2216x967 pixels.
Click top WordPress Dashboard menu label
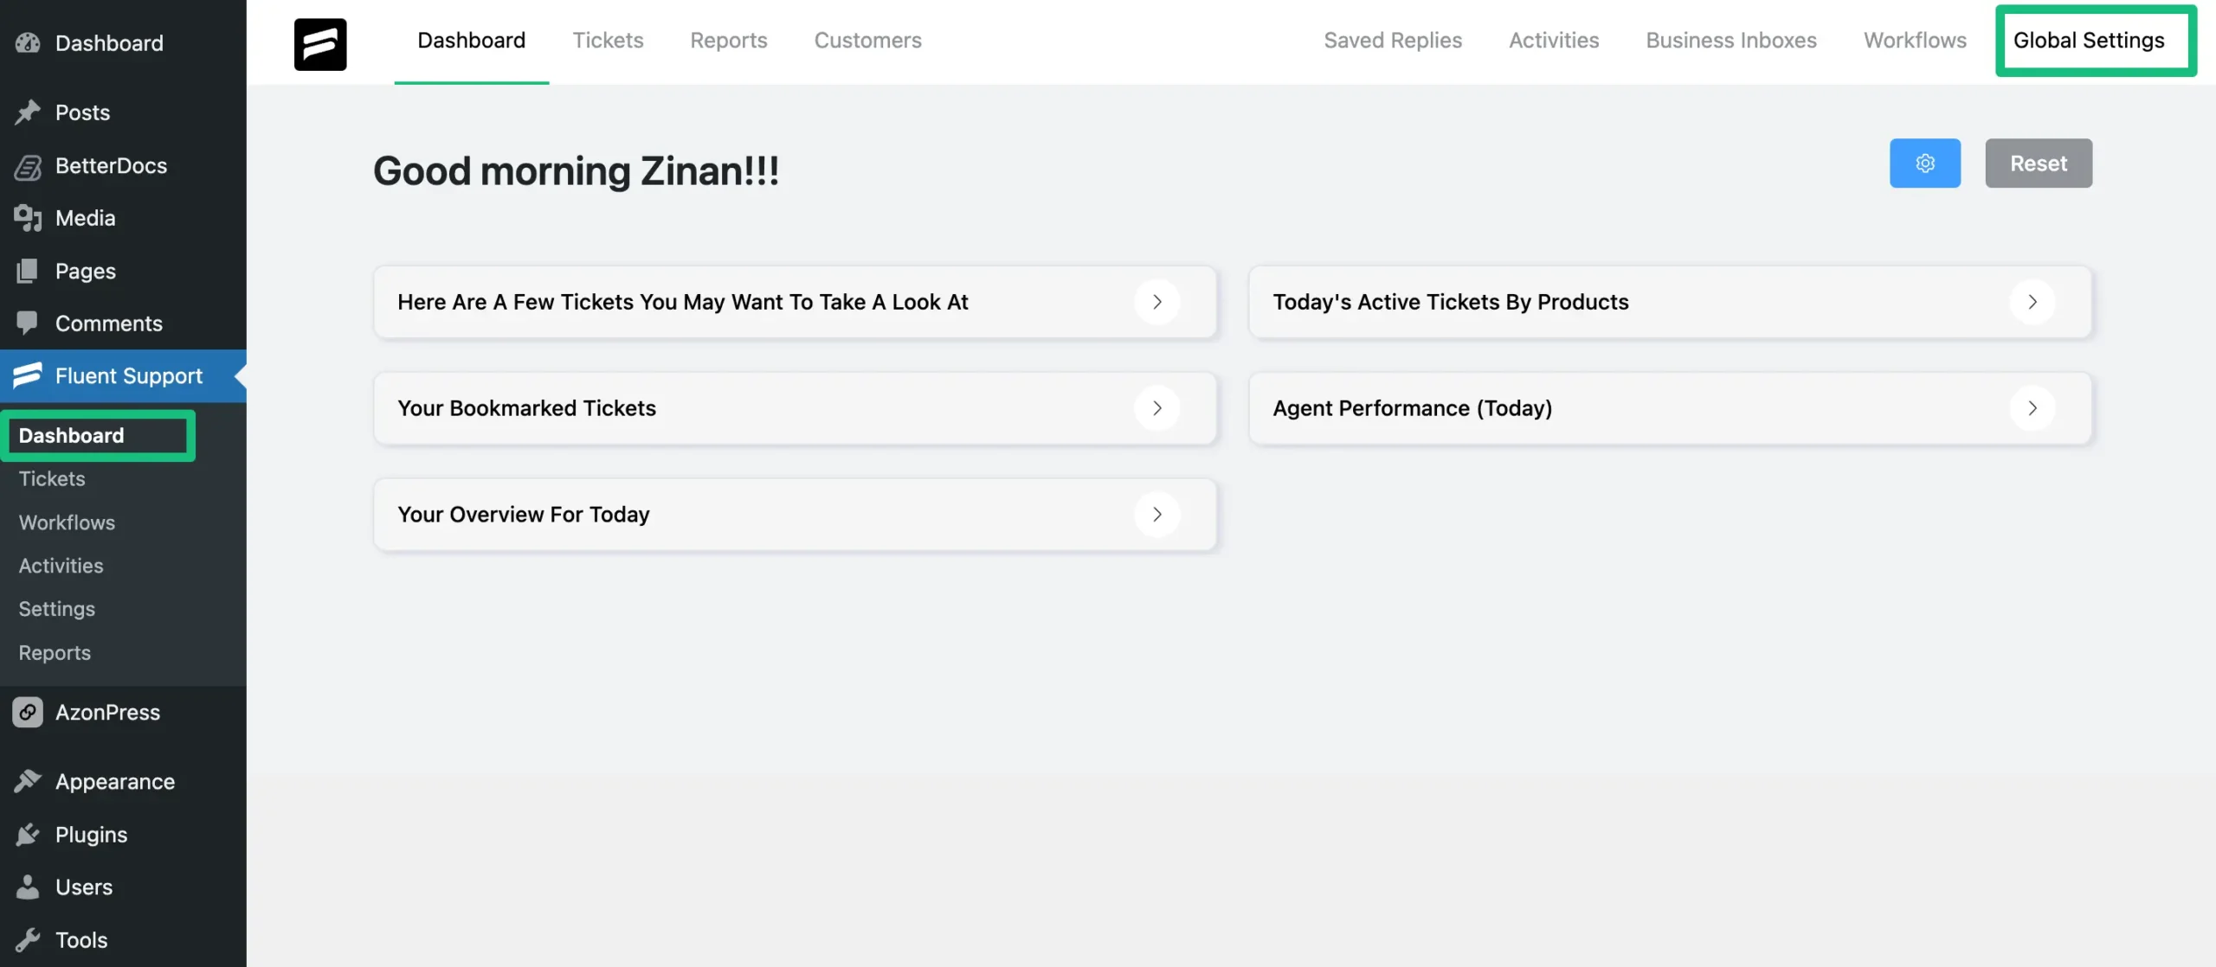[x=109, y=43]
